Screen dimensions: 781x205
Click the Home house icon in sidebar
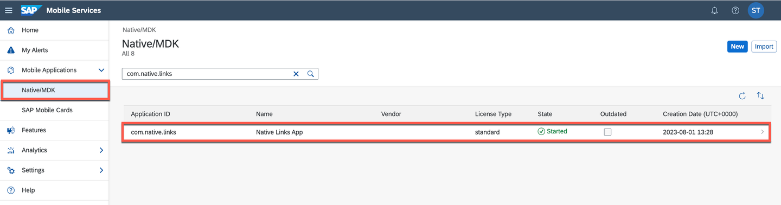tap(11, 30)
